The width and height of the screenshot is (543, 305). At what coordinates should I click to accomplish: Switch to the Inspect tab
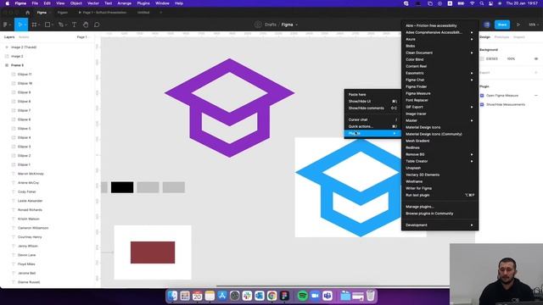click(x=518, y=37)
